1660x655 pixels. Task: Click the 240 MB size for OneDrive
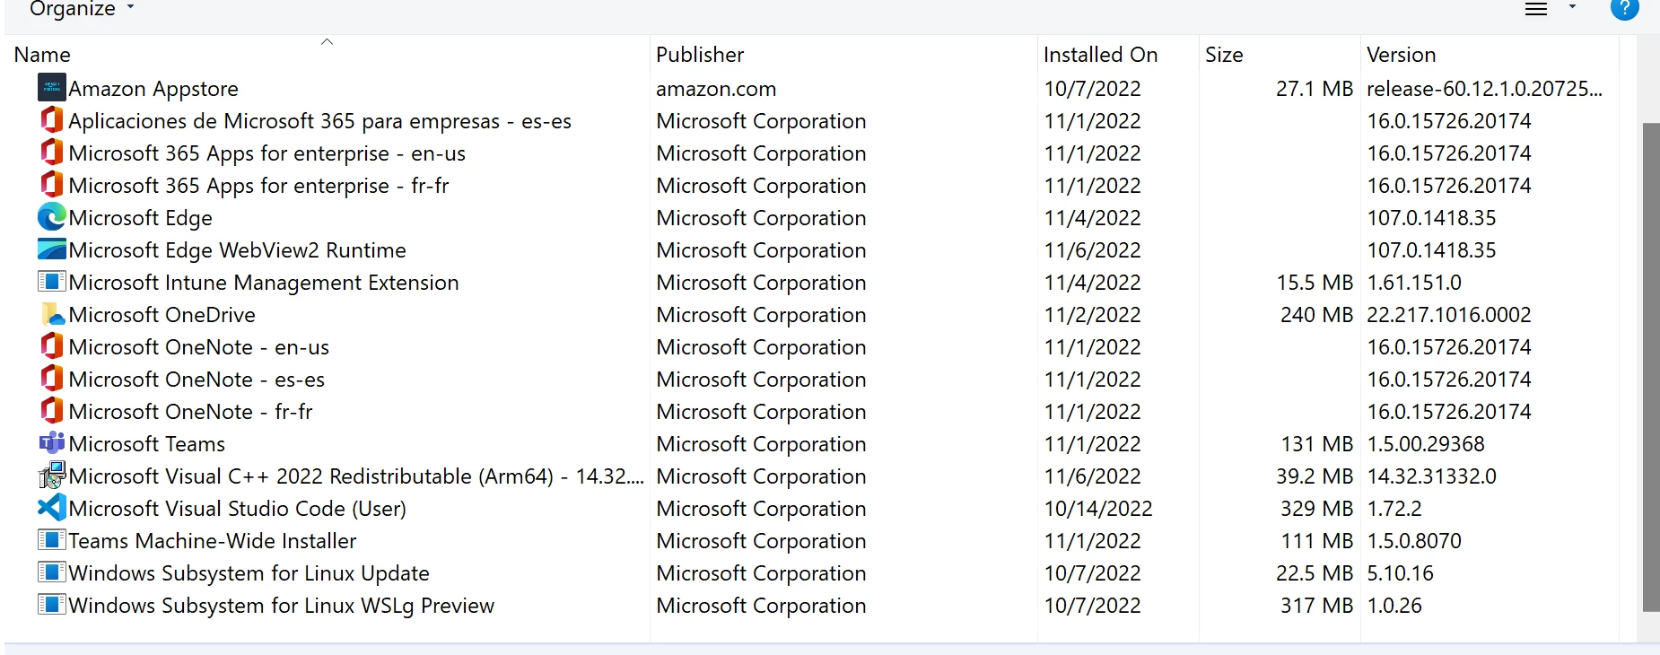pos(1316,315)
